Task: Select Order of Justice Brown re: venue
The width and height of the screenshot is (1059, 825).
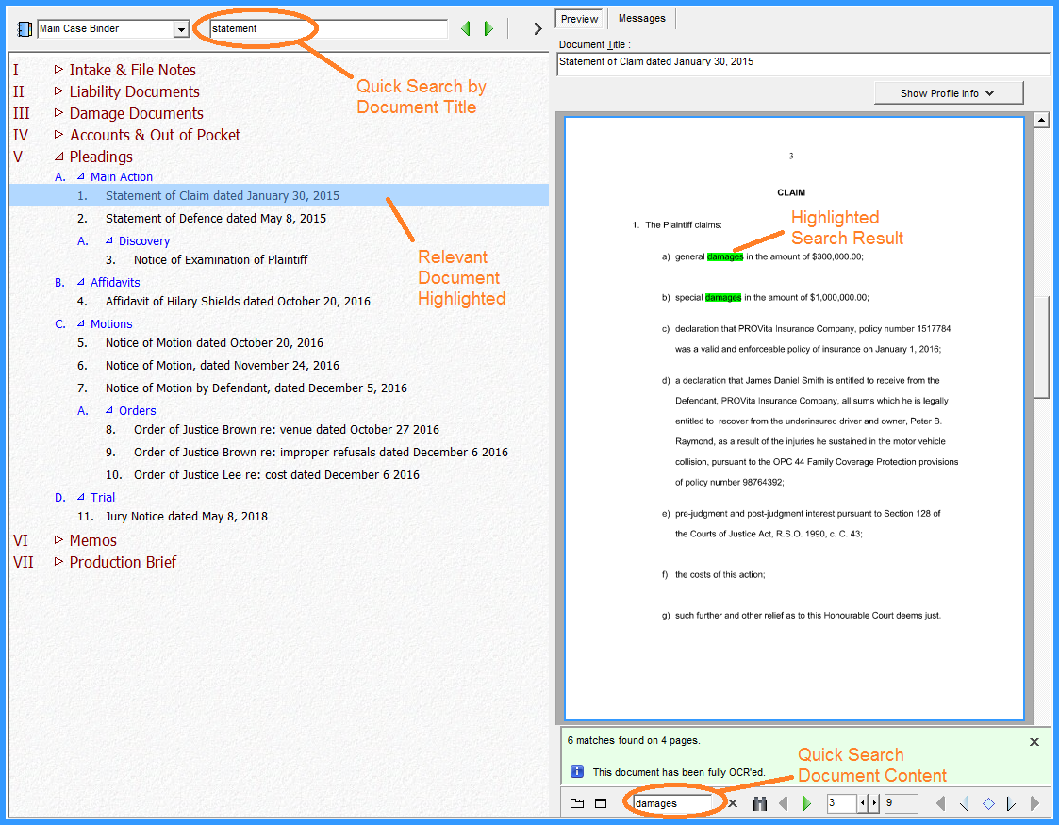Action: (x=287, y=429)
